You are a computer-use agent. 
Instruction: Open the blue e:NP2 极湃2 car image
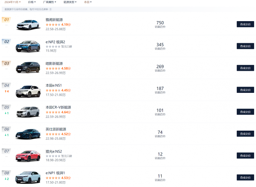pos(28,46)
